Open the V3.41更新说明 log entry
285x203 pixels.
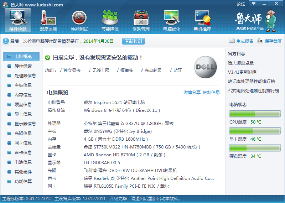pyautogui.click(x=242, y=72)
